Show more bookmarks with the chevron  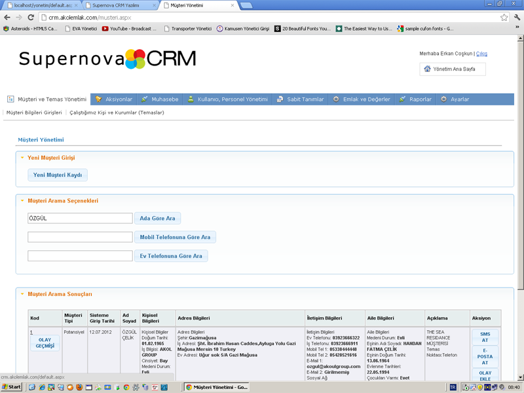click(x=517, y=29)
